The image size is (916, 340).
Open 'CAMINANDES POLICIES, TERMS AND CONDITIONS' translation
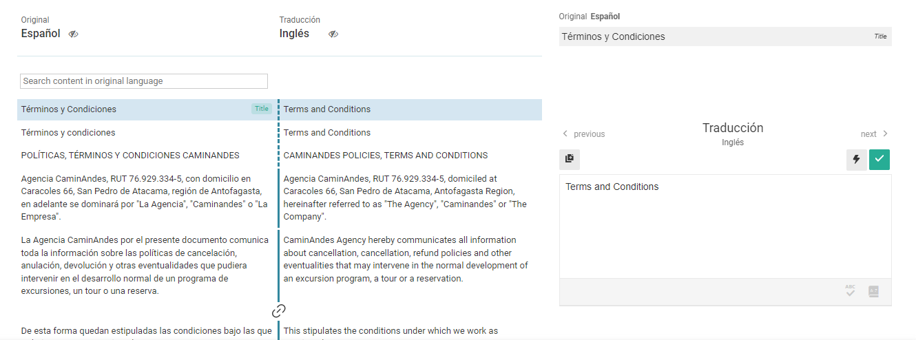[x=386, y=156]
